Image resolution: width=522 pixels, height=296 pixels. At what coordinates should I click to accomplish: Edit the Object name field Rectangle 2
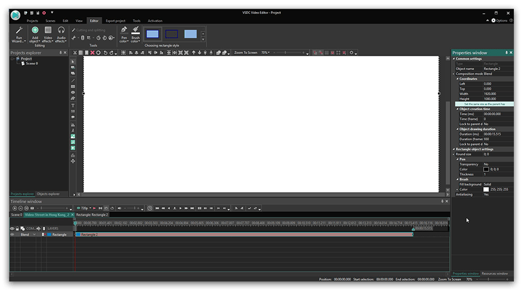(498, 68)
